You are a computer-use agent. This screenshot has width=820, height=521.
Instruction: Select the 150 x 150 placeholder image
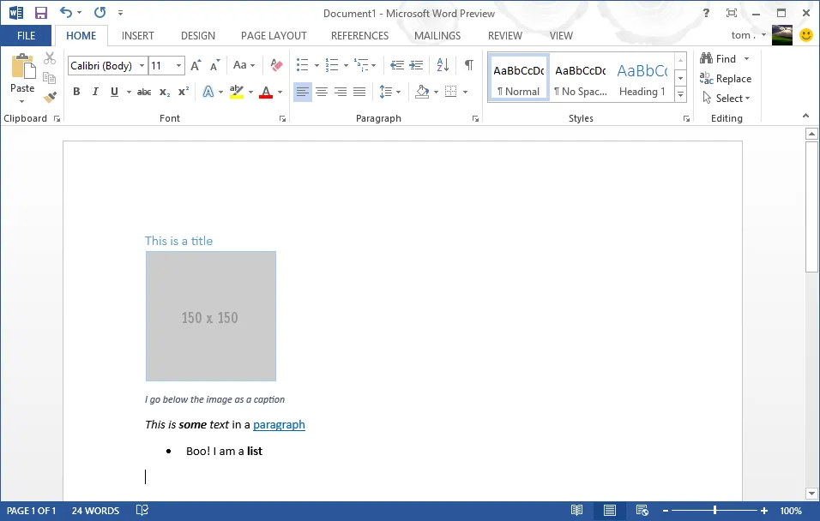coord(210,316)
